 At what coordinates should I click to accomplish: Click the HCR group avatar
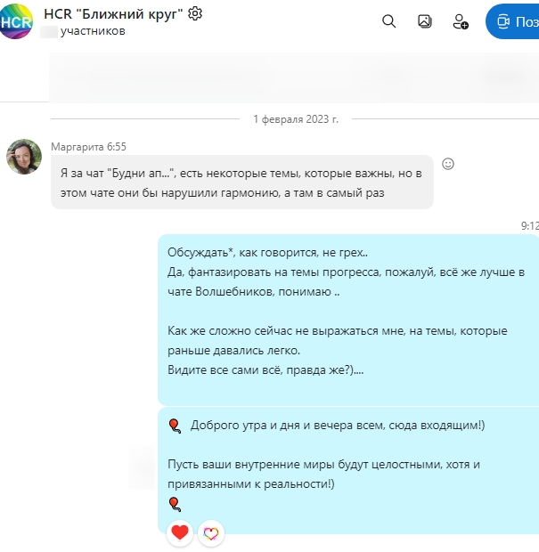click(x=16, y=21)
